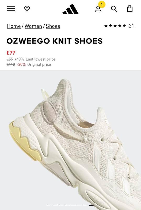This screenshot has width=141, height=210.
Task: Open the wishlist heart icon
Action: click(x=27, y=9)
